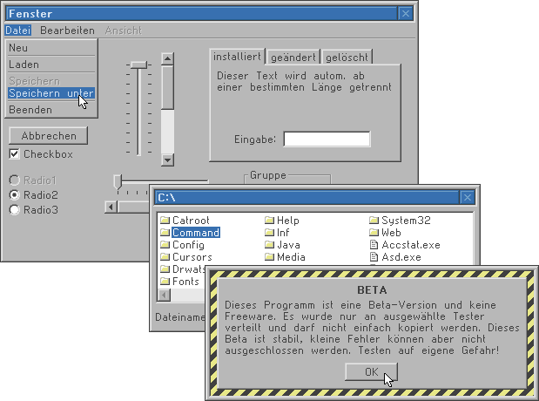Click the Eingabe text field

[327, 139]
